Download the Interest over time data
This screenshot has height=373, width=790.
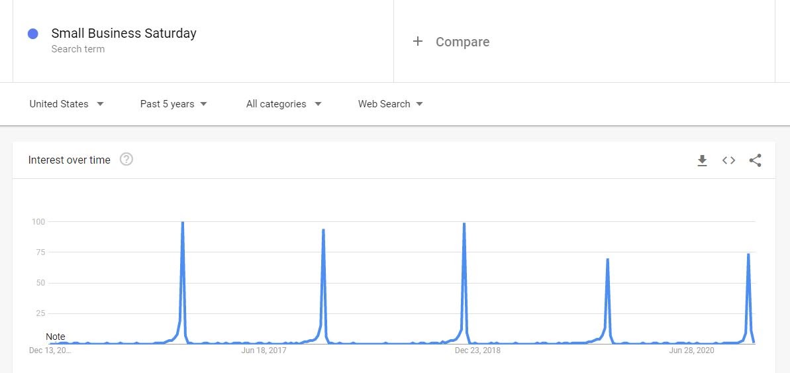tap(702, 161)
